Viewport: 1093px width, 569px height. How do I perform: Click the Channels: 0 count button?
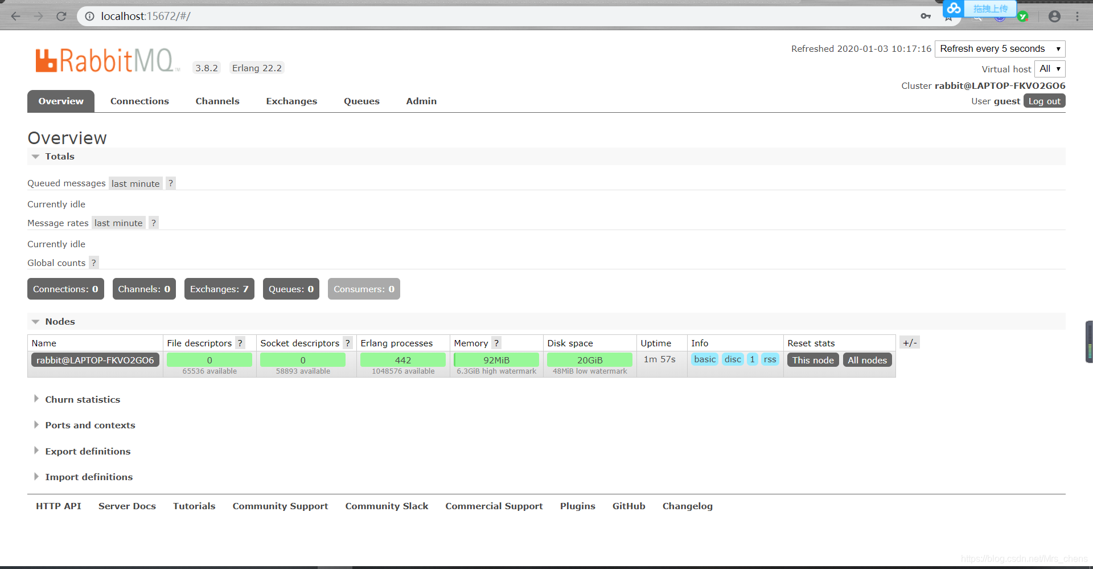click(144, 289)
